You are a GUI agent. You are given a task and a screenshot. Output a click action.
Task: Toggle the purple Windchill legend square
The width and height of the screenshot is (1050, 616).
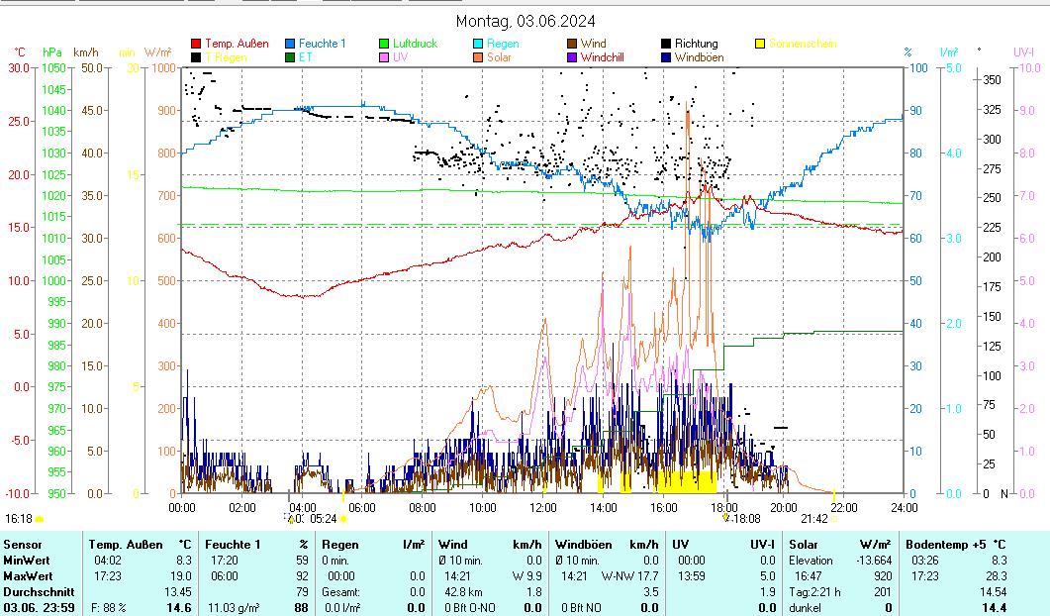pyautogui.click(x=573, y=57)
